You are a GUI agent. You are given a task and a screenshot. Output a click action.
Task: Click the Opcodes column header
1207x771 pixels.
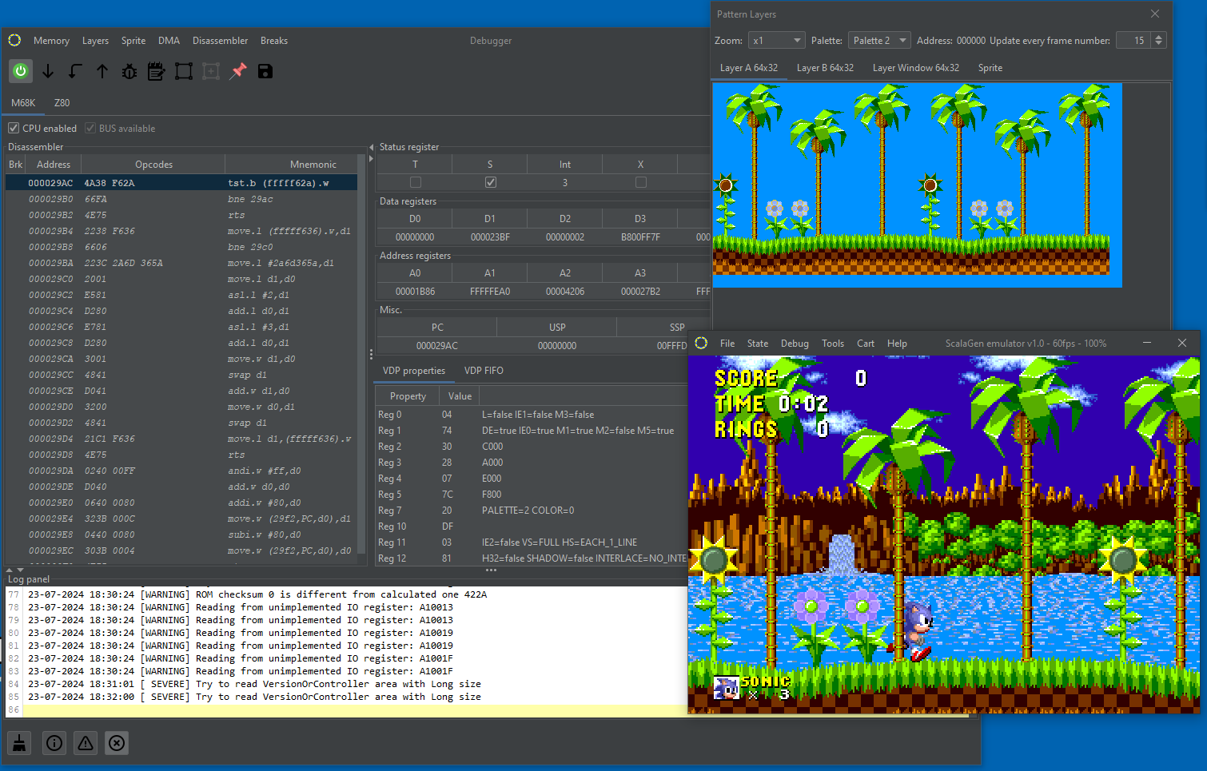click(153, 164)
